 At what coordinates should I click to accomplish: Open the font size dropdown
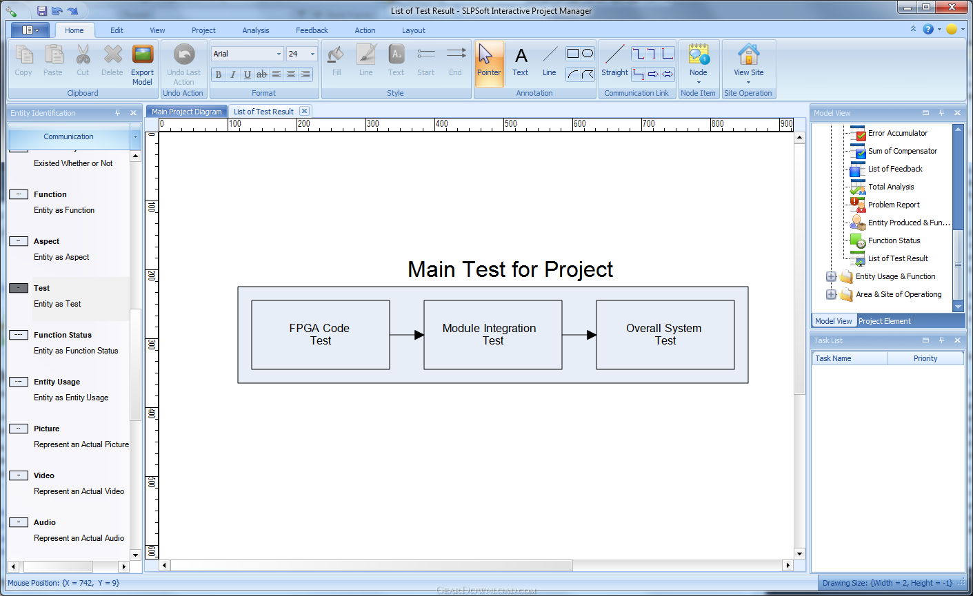coord(312,54)
